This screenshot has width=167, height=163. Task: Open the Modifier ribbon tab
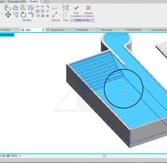click(34, 1)
